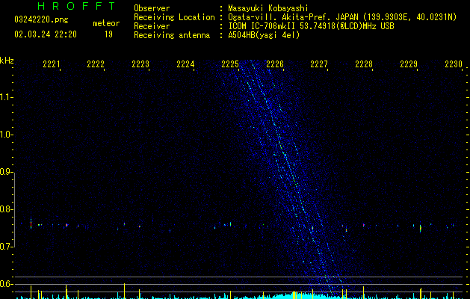
Task: Click the 2228 time axis marker
Action: [364, 64]
